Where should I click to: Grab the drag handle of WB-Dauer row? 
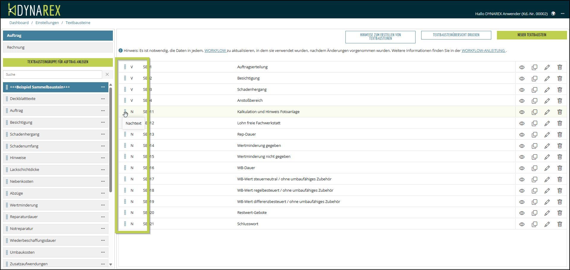(125, 168)
